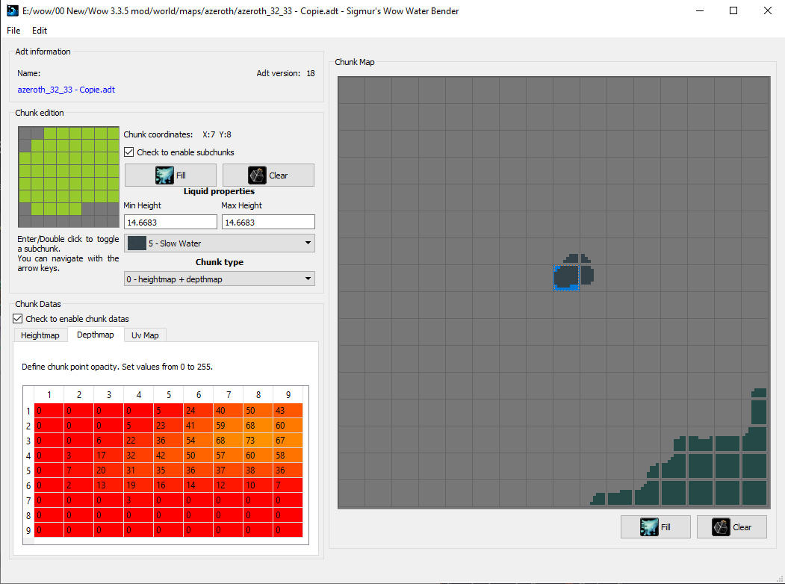Click the Fill icon below the Chunk Map
The width and height of the screenshot is (785, 584).
[x=649, y=526]
